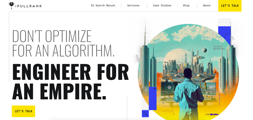
Task: Click the 'gen ai' label in artwork
Action: coord(164,102)
